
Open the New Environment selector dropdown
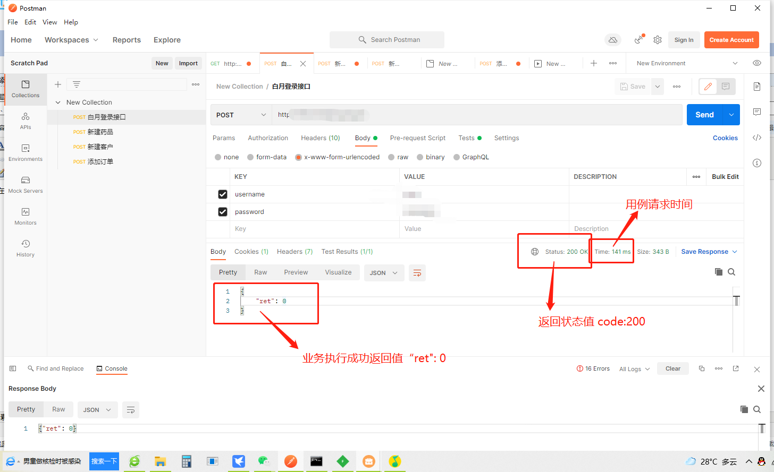pos(687,63)
